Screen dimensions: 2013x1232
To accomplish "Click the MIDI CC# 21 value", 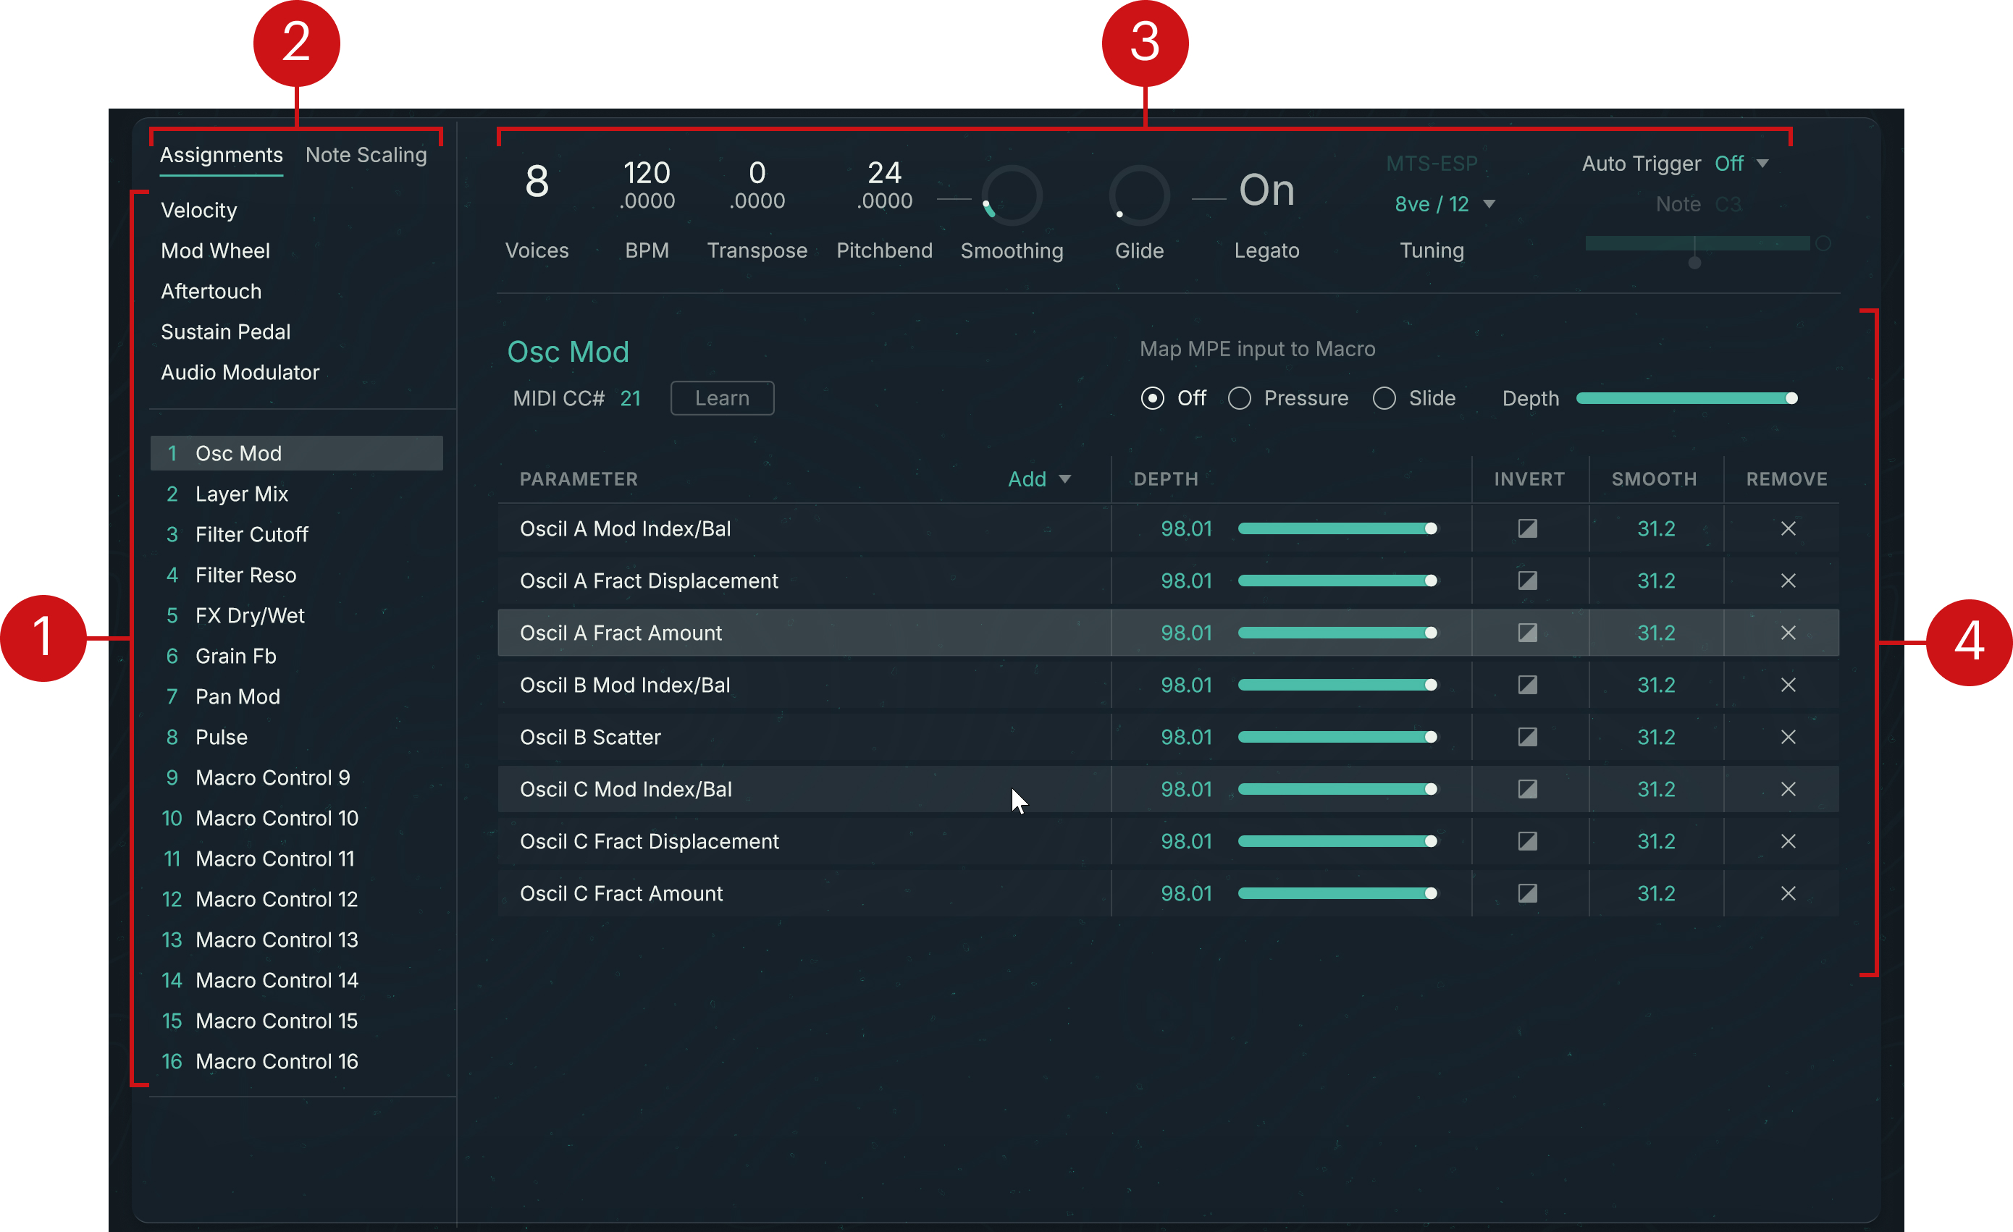I will point(630,398).
